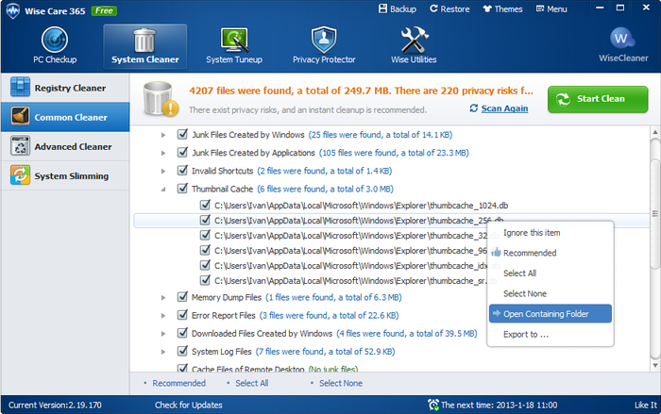Image resolution: width=661 pixels, height=414 pixels.
Task: Uncheck Junk Files Created by Windows
Action: (x=182, y=134)
